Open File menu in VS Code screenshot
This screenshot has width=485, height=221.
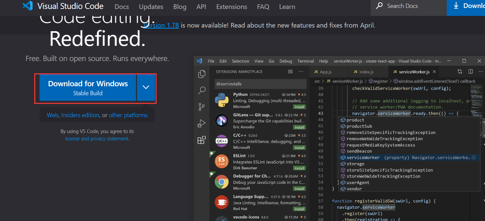211,61
